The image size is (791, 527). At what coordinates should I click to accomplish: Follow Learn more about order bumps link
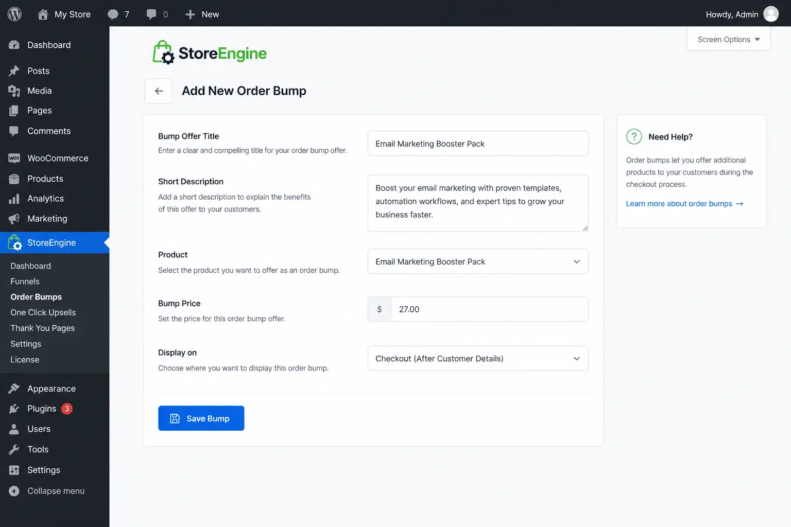(684, 204)
